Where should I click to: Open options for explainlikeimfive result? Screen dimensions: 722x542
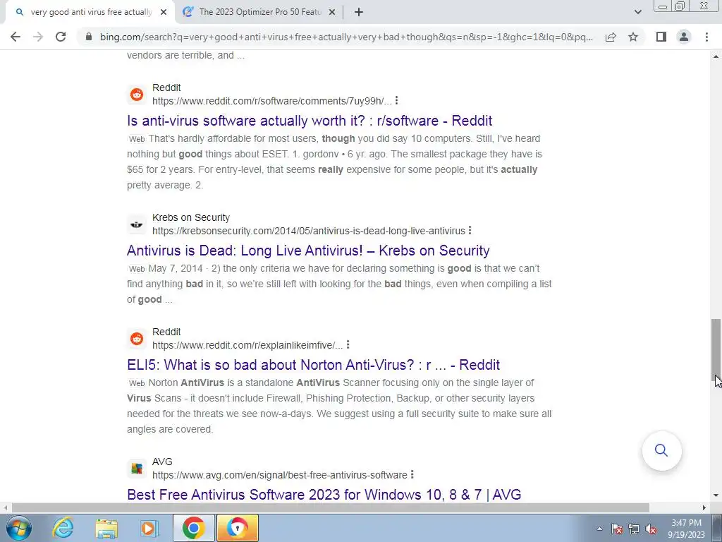point(348,344)
